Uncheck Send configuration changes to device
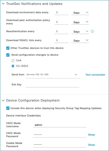This screenshot has height=151, width=109. 8,55
